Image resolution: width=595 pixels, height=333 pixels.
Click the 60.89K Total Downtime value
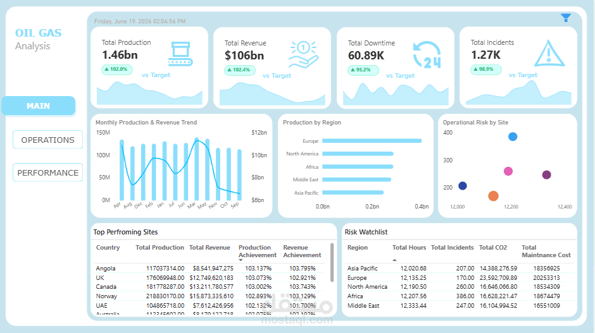366,56
